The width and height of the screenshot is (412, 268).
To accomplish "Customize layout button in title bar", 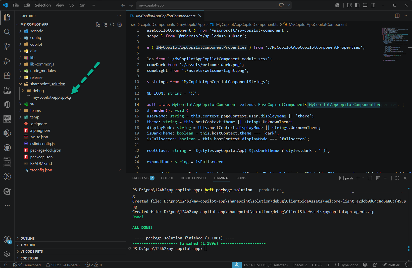I will tap(349, 5).
